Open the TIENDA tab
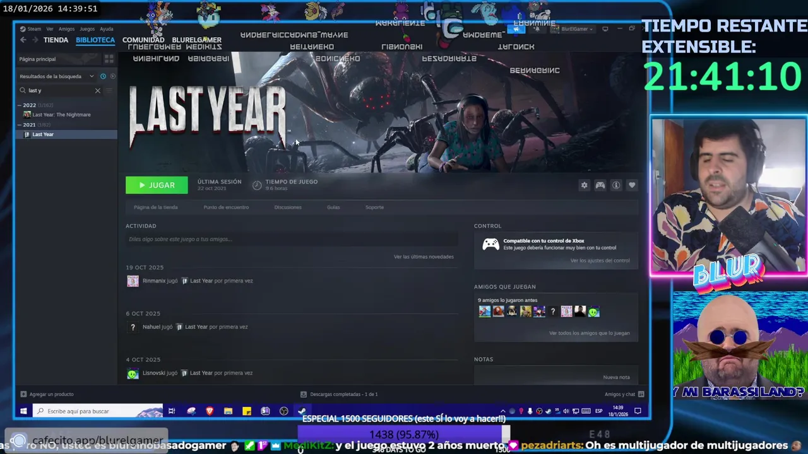The width and height of the screenshot is (808, 454). click(56, 40)
